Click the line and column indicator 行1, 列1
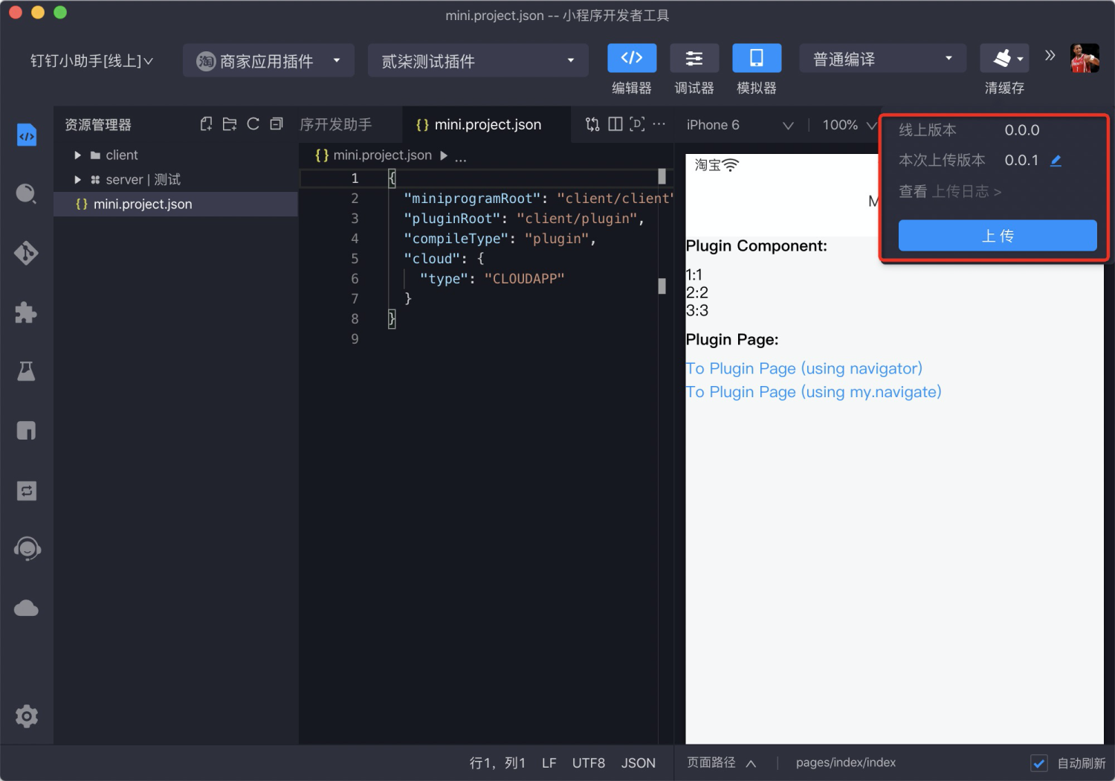The width and height of the screenshot is (1115, 781). 497,763
